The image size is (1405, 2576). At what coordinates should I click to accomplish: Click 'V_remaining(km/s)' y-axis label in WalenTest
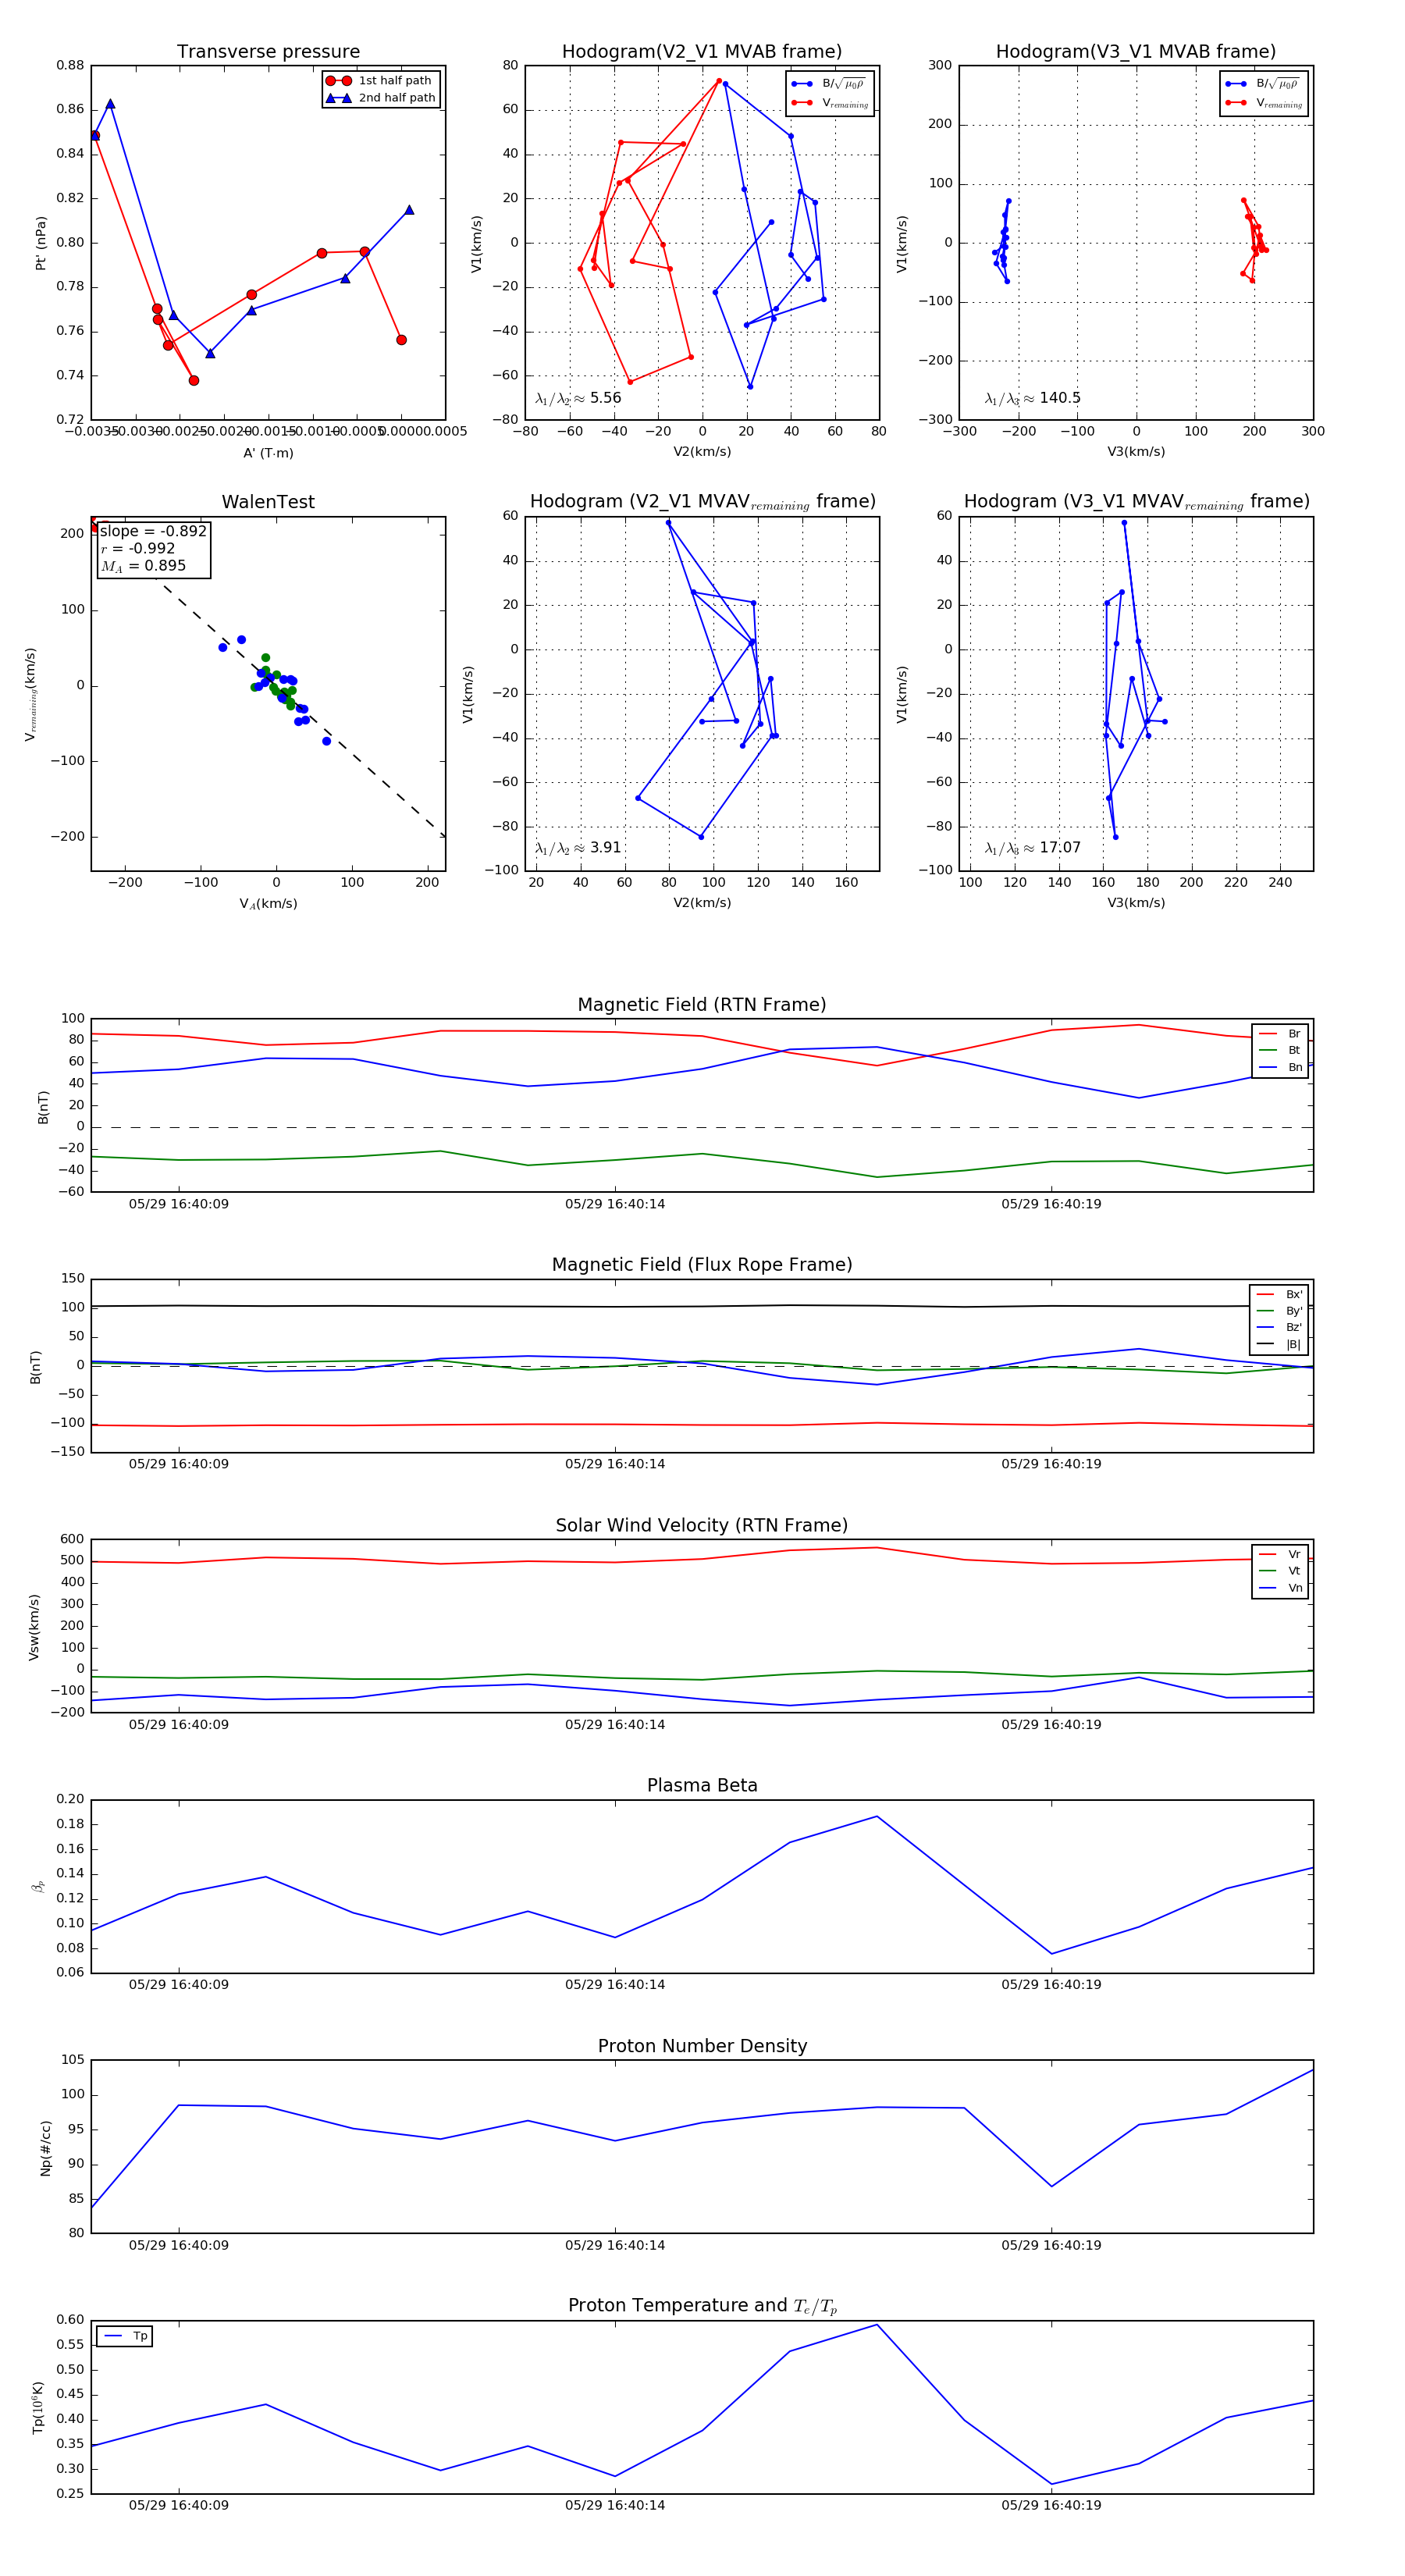pyautogui.click(x=31, y=694)
